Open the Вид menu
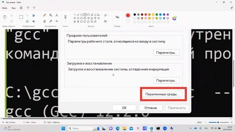The width and height of the screenshot is (235, 132). click(x=14, y=8)
